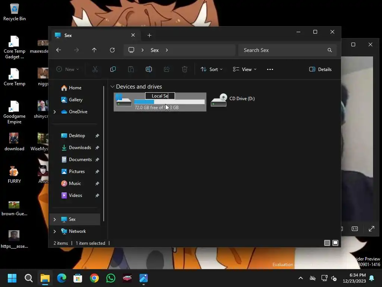Open the New dropdown menu
This screenshot has width=382, height=287.
[68, 69]
